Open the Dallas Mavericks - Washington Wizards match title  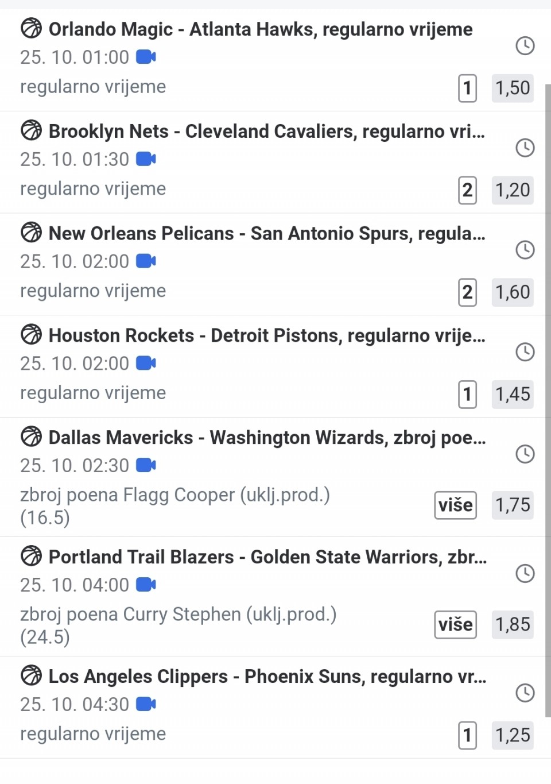tap(267, 438)
